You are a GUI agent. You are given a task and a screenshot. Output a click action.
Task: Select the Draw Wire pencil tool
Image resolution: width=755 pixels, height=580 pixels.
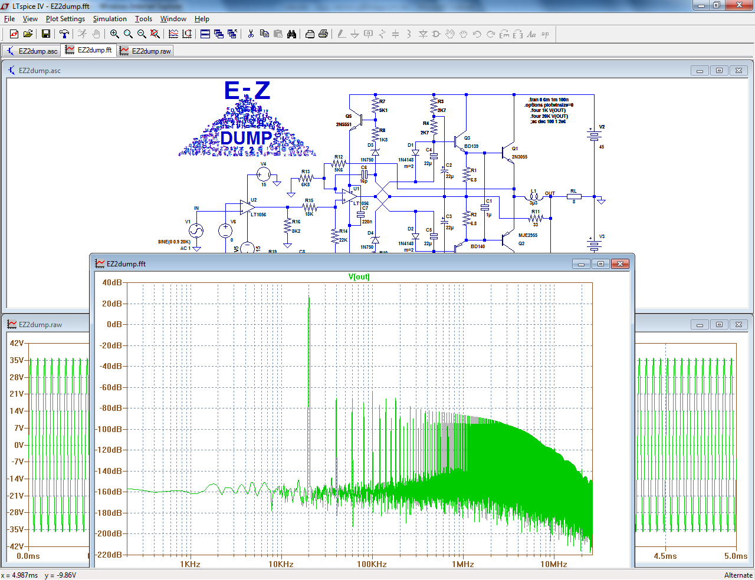pos(342,34)
